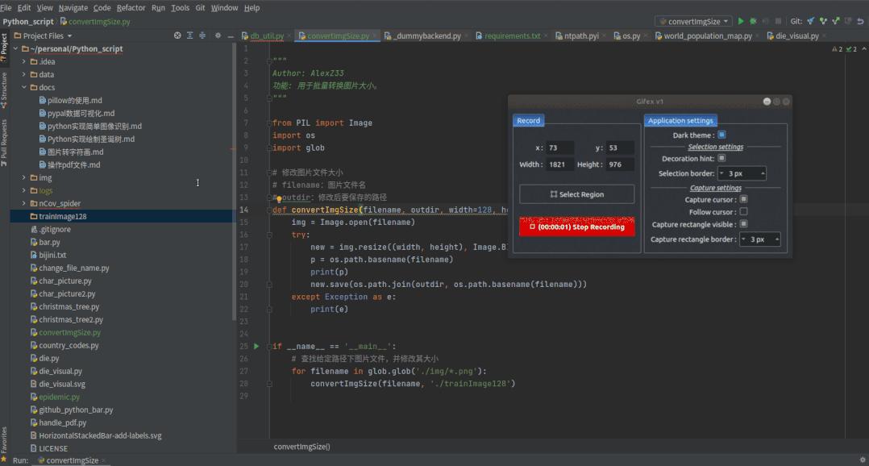869x466 pixels.
Task: Click the fold marker at line 14
Action: (268, 210)
